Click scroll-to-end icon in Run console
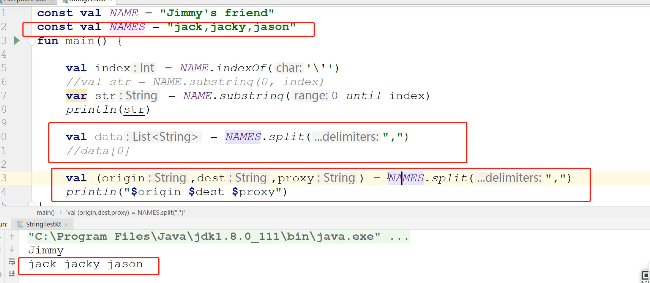Screen dimensions: 650x283 [12, 274]
